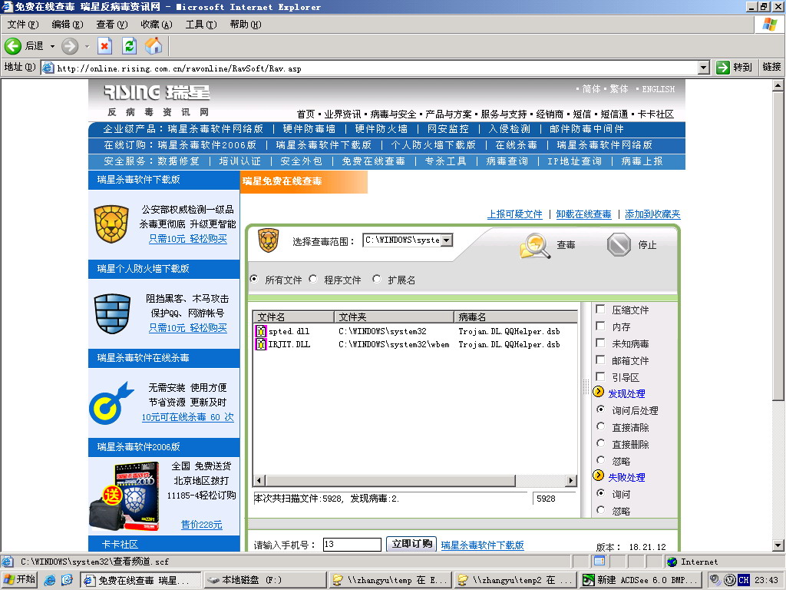Open the scan range dropdown C:\WINDOWS
The height and width of the screenshot is (590, 786).
point(447,240)
